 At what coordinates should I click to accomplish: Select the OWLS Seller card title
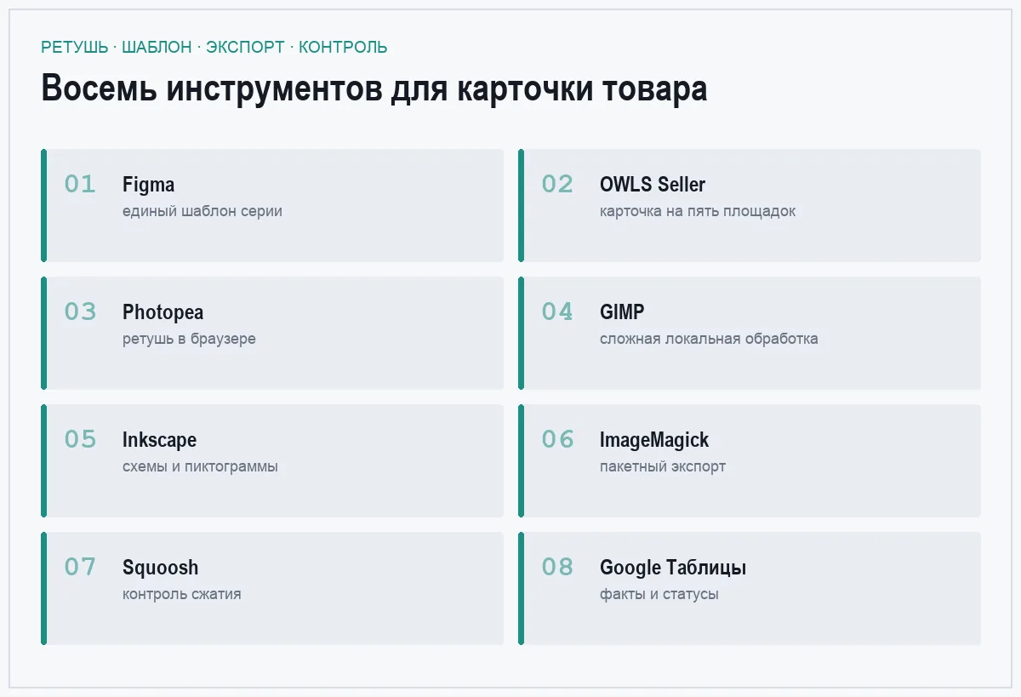653,185
